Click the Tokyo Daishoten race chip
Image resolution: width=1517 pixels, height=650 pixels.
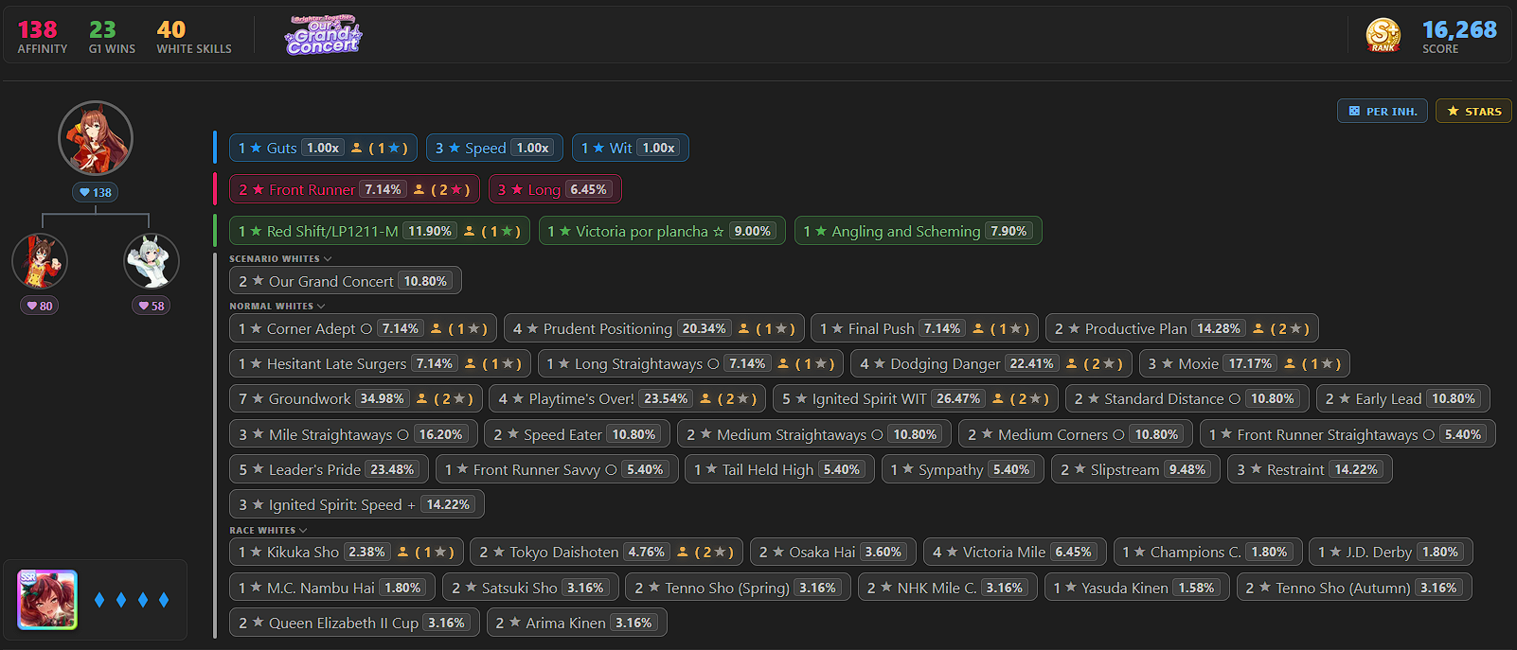(x=607, y=552)
